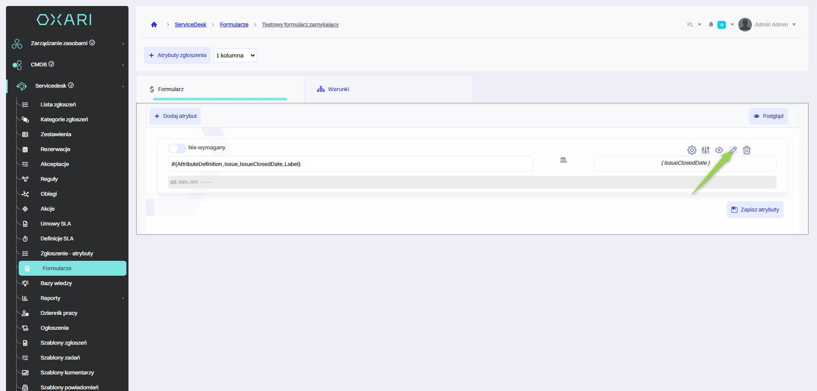
Task: Delete attribute using trash icon
Action: tap(747, 150)
